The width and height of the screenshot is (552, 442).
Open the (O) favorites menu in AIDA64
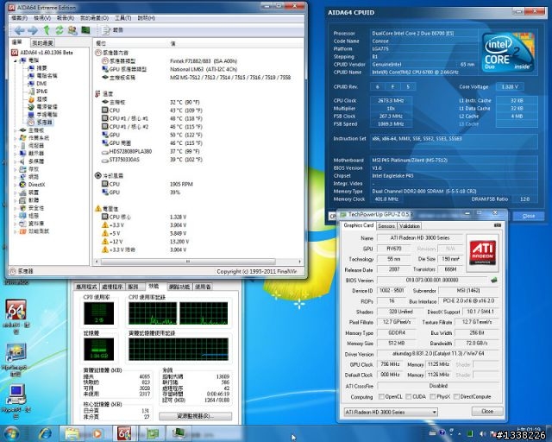click(x=94, y=18)
